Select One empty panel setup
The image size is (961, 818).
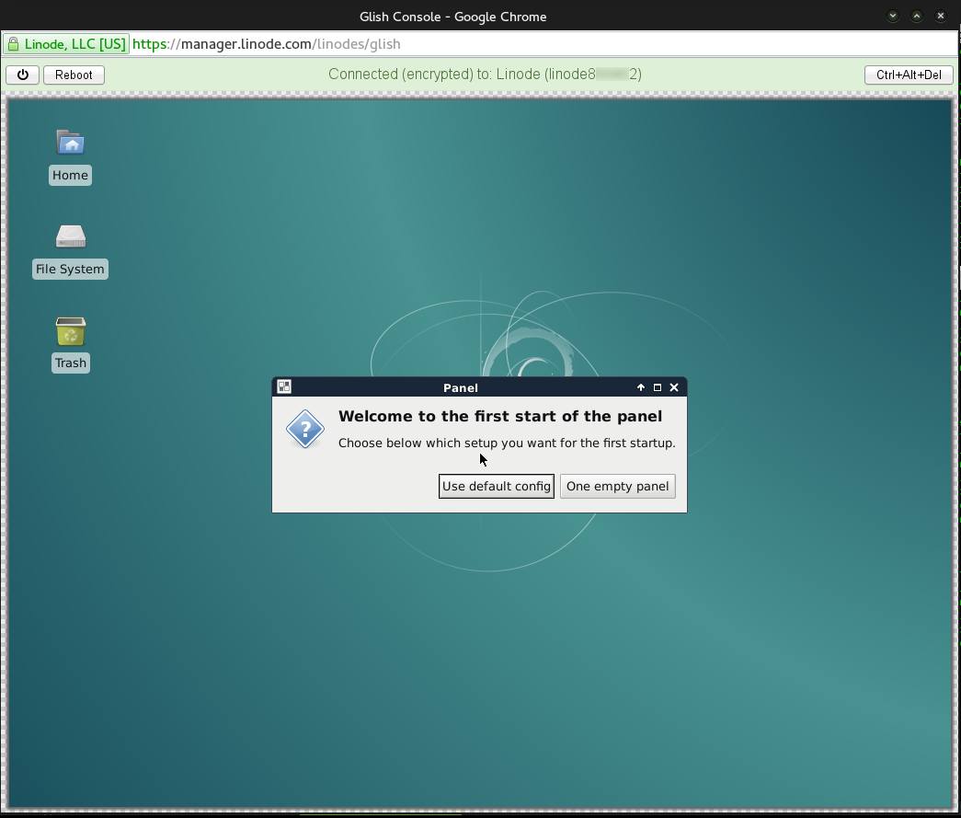617,486
